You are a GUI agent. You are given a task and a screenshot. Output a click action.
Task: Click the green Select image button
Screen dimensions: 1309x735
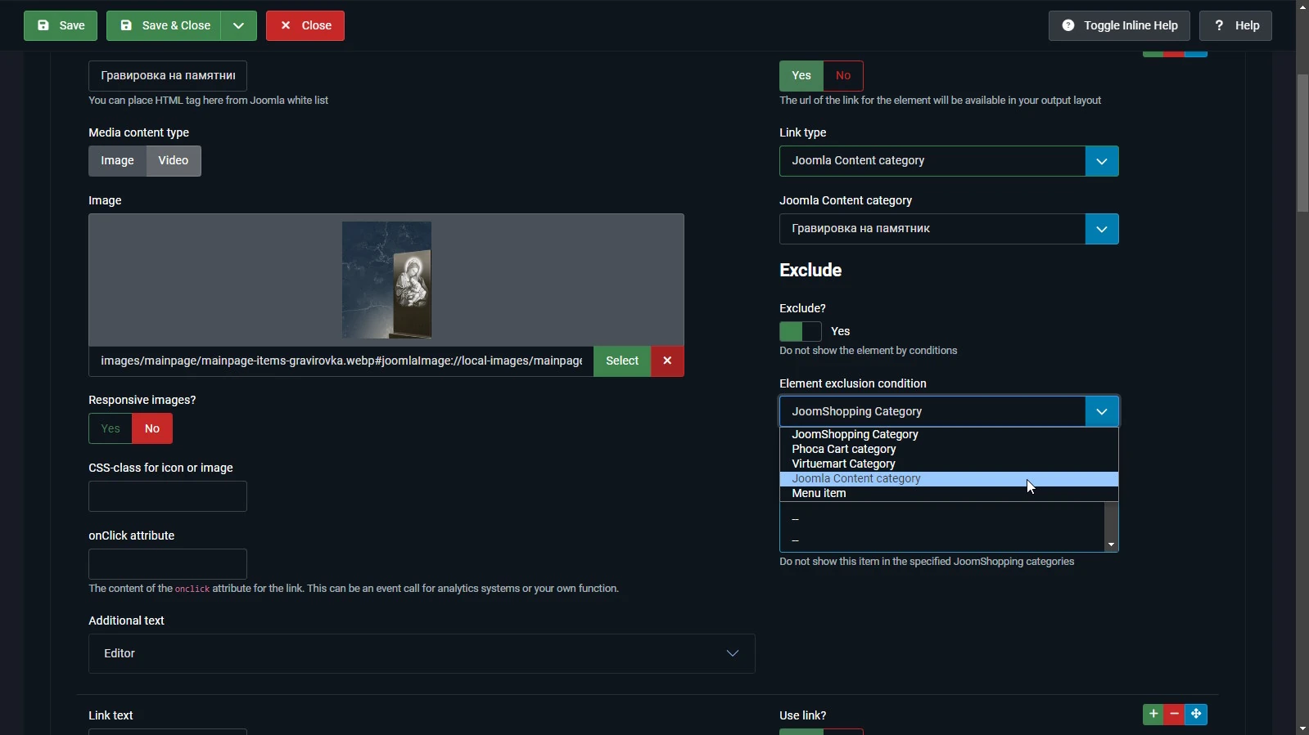click(x=621, y=361)
